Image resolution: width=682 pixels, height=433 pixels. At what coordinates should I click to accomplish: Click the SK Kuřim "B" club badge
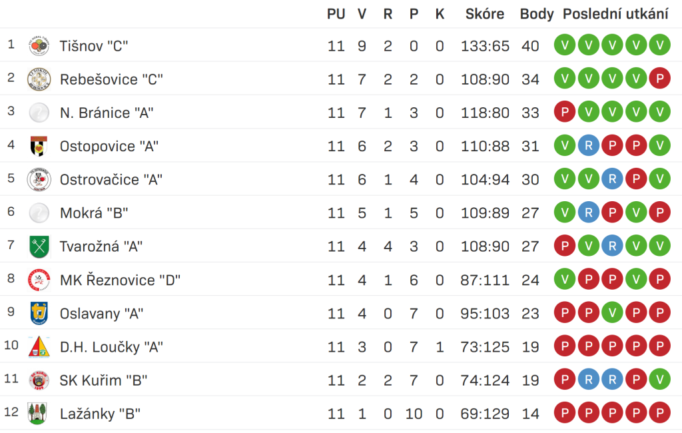pos(39,380)
